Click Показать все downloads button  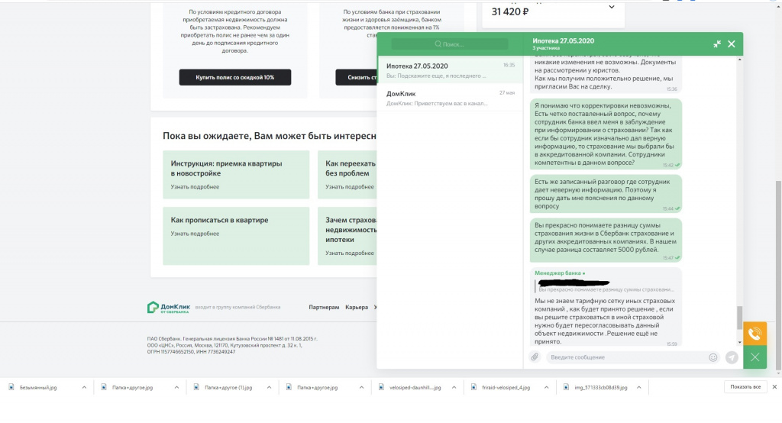click(x=745, y=386)
